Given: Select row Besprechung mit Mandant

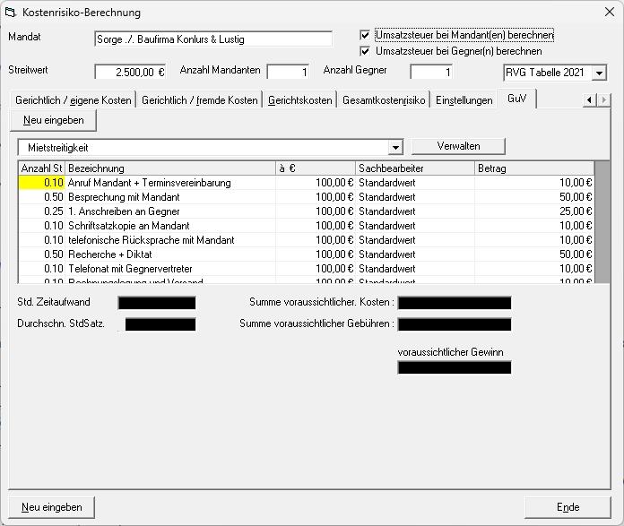Looking at the screenshot, I should pyautogui.click(x=307, y=197).
